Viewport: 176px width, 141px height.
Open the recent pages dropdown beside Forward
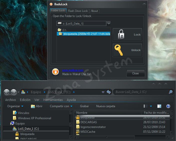pyautogui.click(x=18, y=92)
